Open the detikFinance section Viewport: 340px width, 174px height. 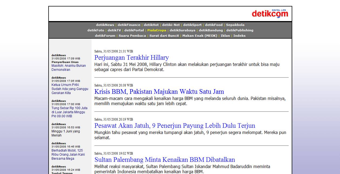click(x=129, y=25)
